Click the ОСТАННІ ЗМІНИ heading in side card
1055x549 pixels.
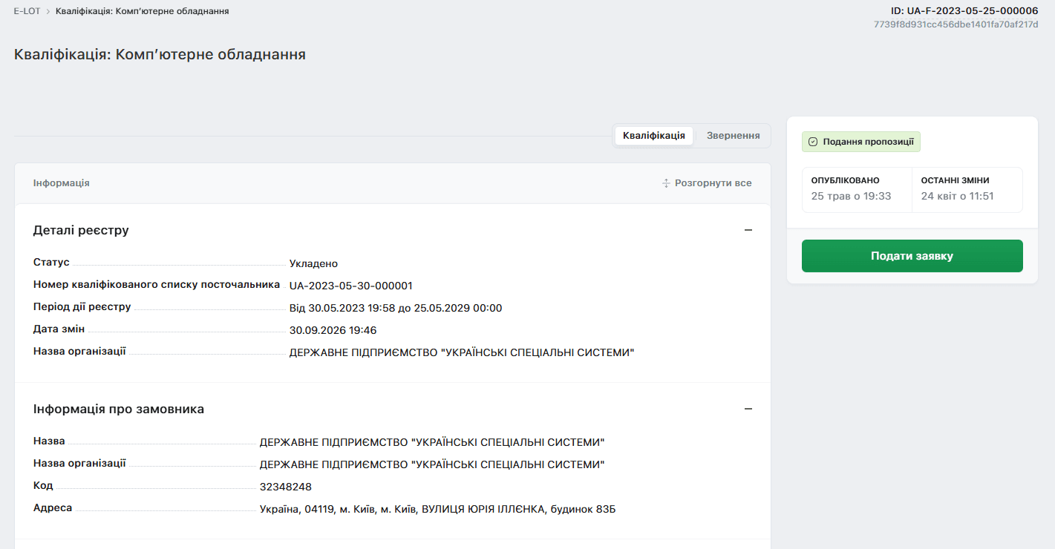click(956, 180)
